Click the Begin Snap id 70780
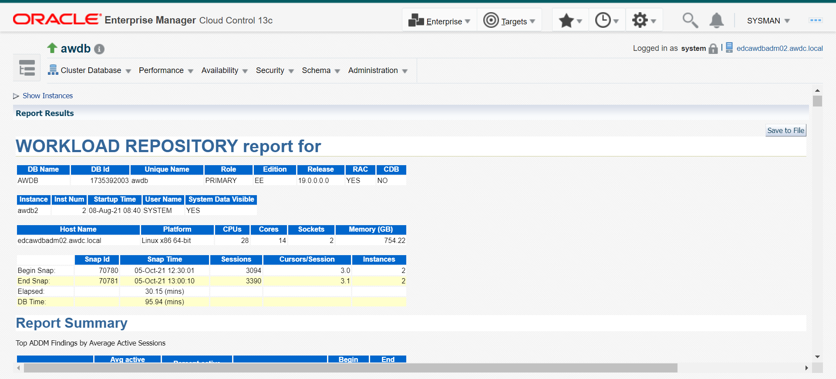Screen dimensions: 836x379 click(x=108, y=270)
